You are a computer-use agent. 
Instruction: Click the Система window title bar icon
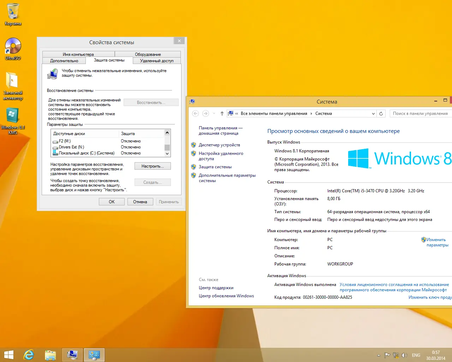[x=192, y=102]
